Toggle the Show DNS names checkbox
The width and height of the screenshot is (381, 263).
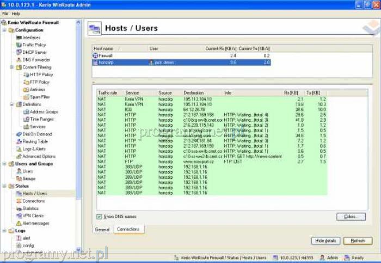tap(99, 216)
